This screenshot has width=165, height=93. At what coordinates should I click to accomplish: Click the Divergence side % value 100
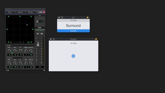point(31,67)
